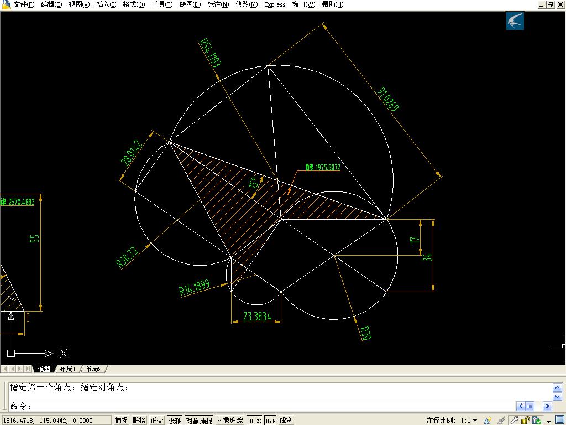566x425 pixels.
Task: Click the wrench workspace settings icon
Action: [x=514, y=420]
